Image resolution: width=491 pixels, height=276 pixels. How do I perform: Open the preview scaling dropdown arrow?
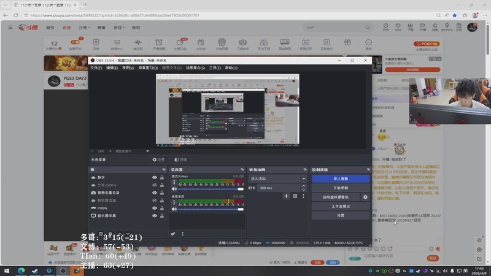click(x=147, y=151)
